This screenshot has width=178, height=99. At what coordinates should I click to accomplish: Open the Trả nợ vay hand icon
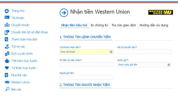coord(7,47)
